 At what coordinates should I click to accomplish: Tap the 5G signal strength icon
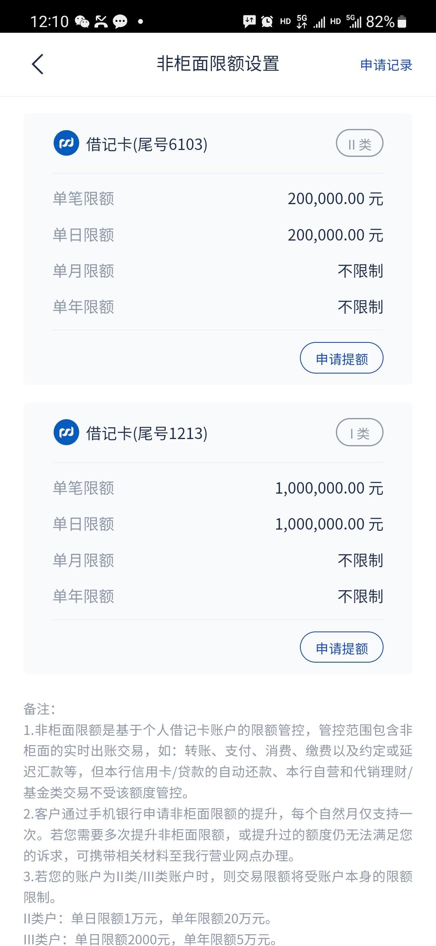tap(354, 21)
